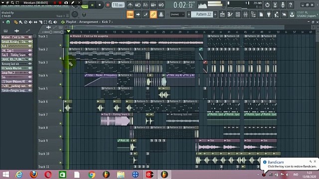The image size is (319, 179).
Task: Click the red record button
Action: click(x=108, y=5)
